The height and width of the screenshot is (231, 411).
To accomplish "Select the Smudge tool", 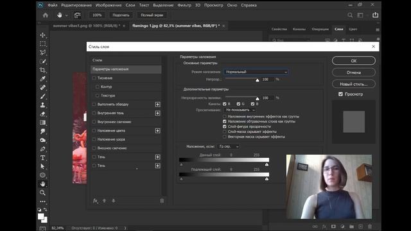I will click(x=43, y=131).
